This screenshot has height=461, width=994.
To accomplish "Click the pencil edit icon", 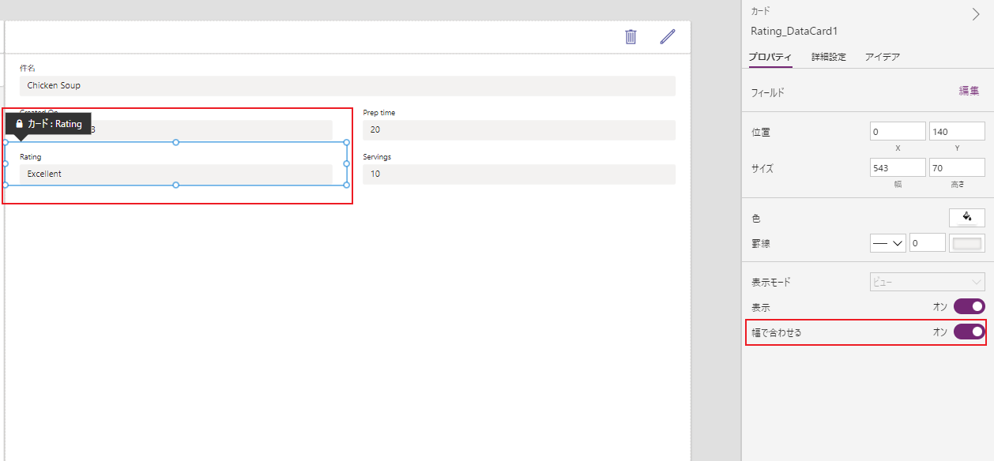I will tap(668, 37).
